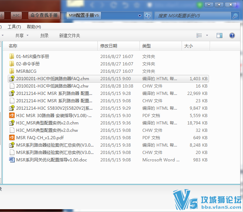
Task: Click the date 2016/8/28 10:38
Action: pyautogui.click(x=117, y=86)
